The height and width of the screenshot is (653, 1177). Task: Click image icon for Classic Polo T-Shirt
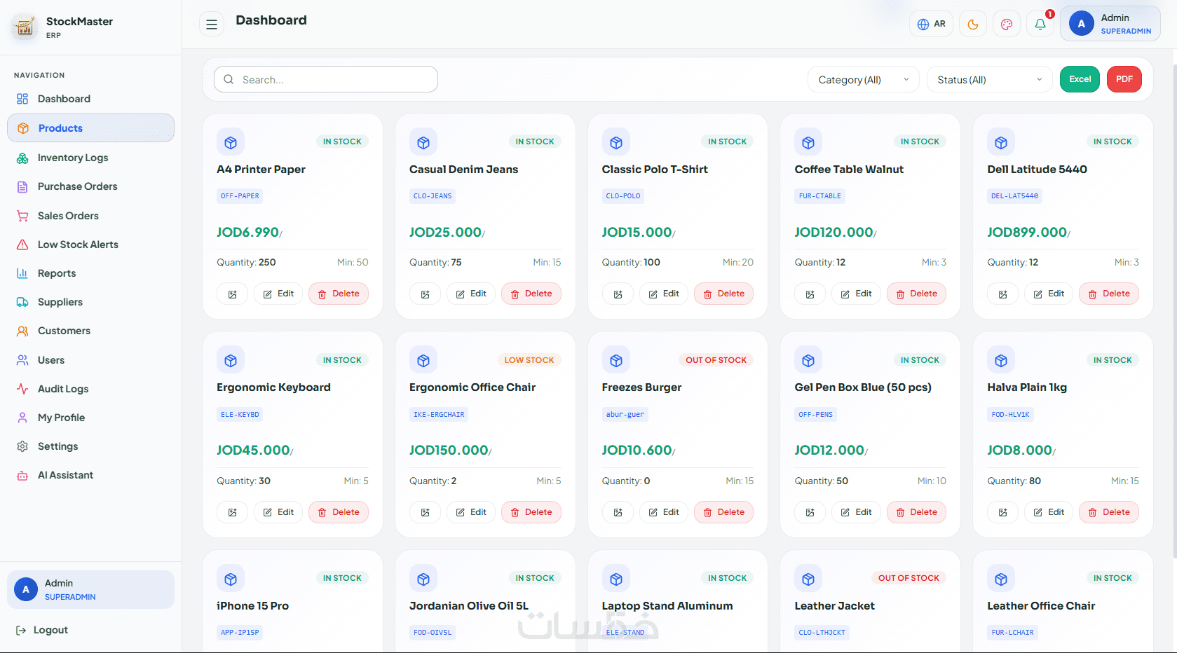618,294
